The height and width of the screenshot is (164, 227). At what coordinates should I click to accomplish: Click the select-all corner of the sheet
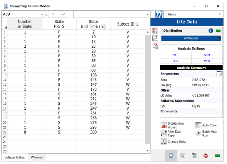[5, 24]
